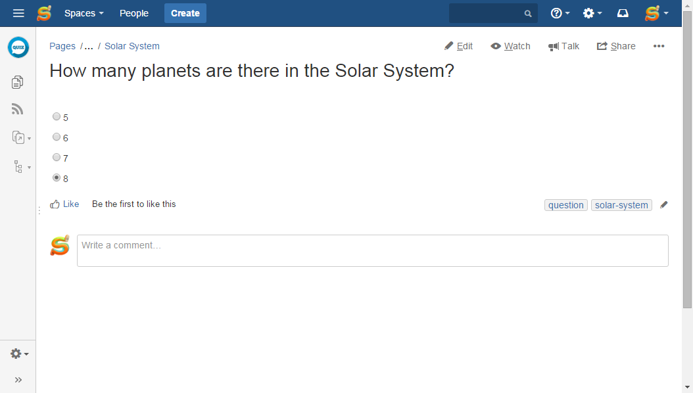Screen dimensions: 693x393
Task: Select the radio option 5
Action: (57, 116)
